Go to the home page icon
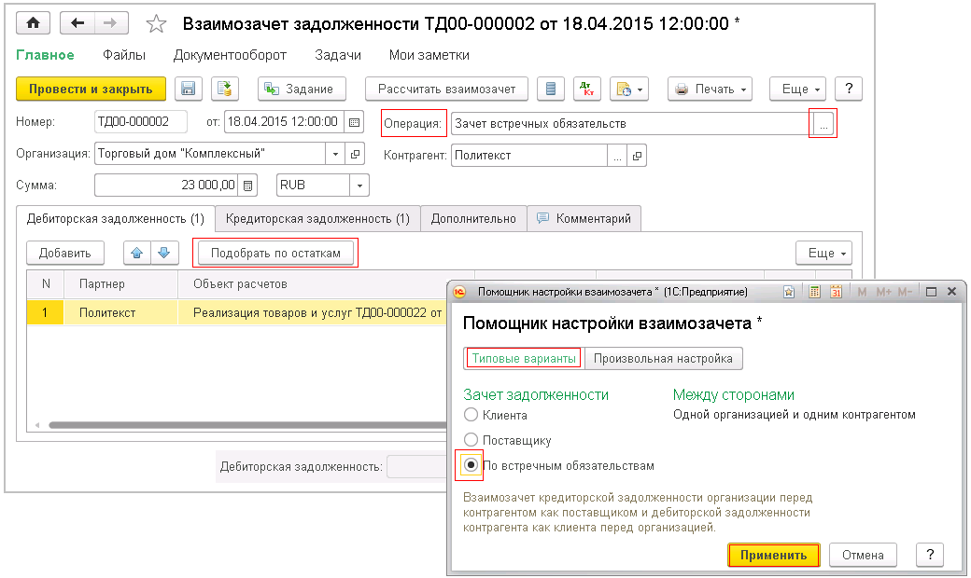 click(34, 23)
